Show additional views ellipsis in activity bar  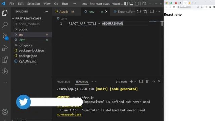point(5,83)
